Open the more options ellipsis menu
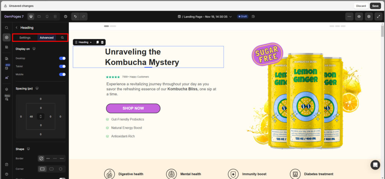This screenshot has height=179, width=385. (x=349, y=17)
